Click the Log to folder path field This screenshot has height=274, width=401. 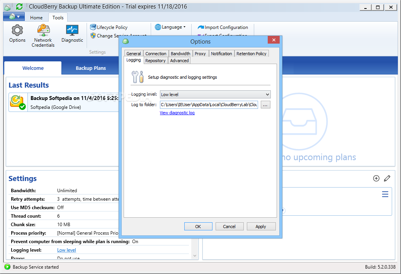click(209, 105)
